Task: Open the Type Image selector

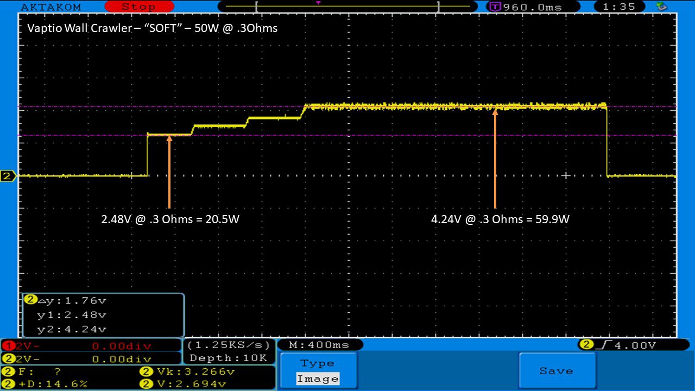Action: click(x=318, y=371)
